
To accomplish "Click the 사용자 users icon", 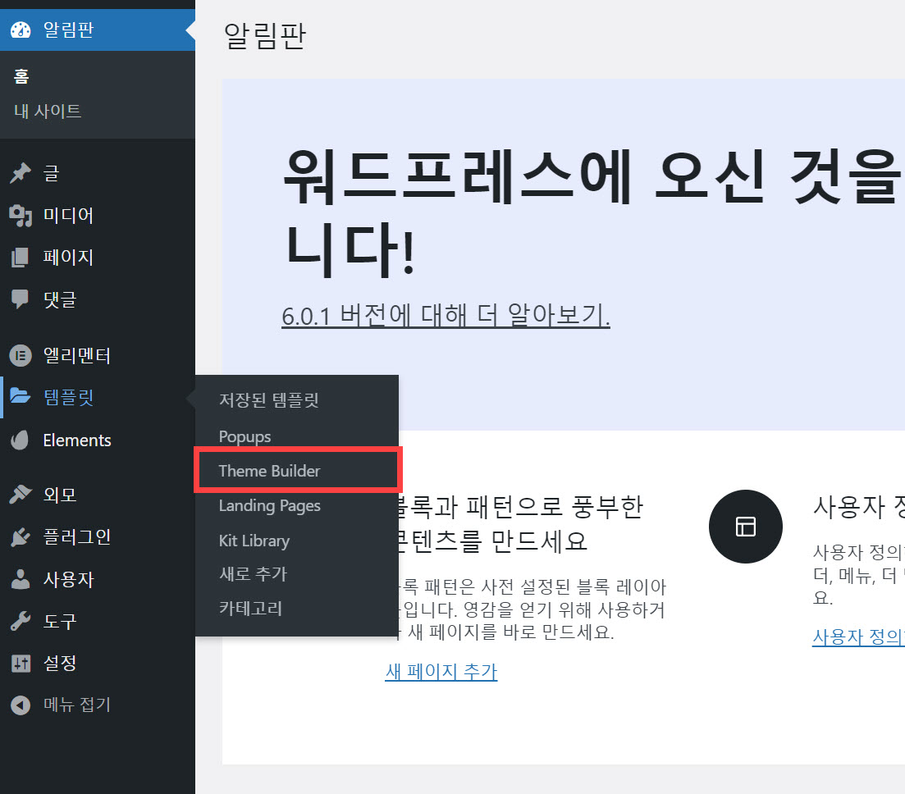I will point(21,579).
